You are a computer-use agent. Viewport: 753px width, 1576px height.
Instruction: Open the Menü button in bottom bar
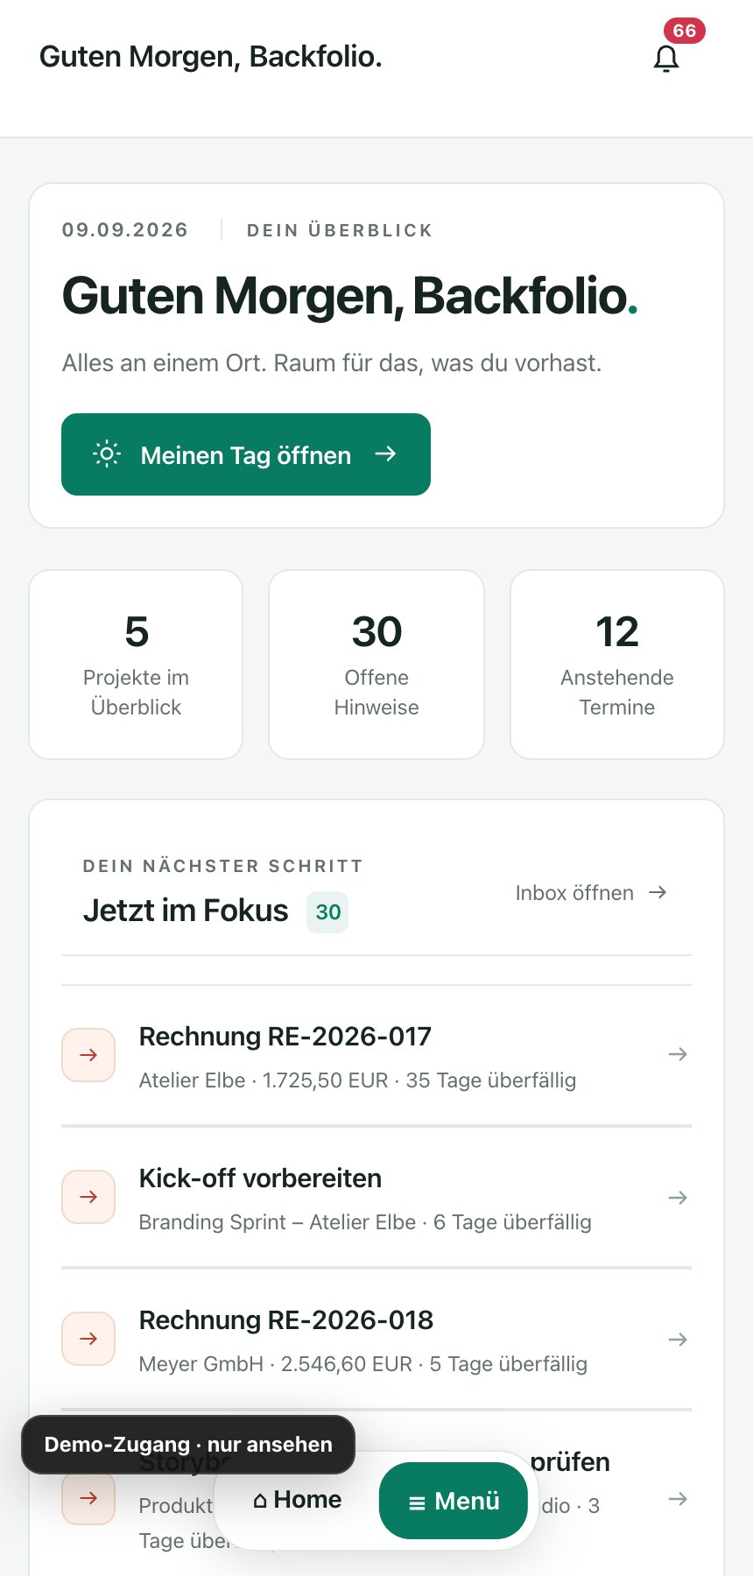454,1501
